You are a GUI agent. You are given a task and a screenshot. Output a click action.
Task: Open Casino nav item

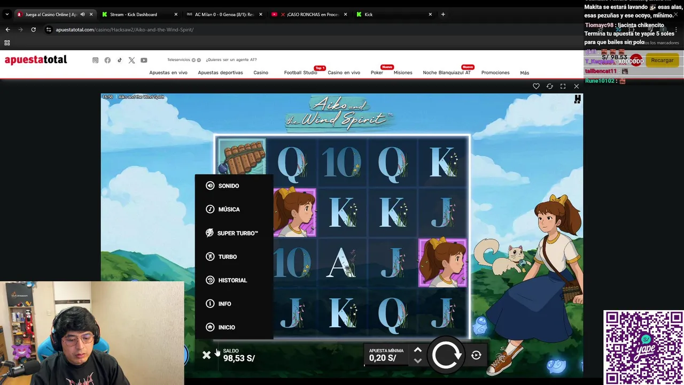261,73
